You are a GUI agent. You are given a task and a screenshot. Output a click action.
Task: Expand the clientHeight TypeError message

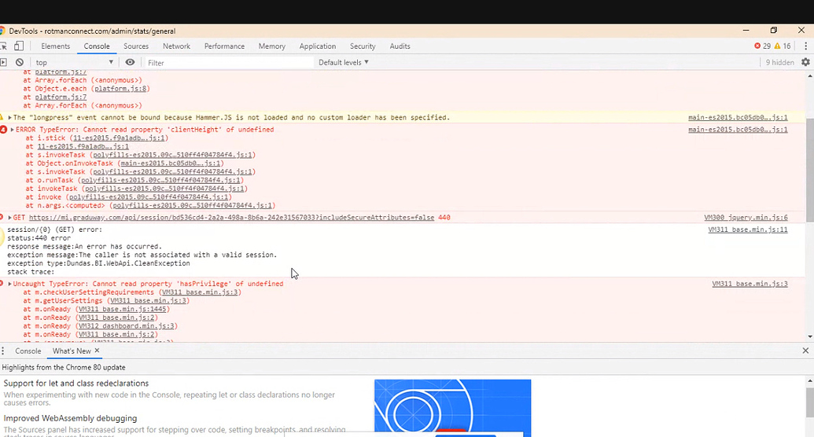(12, 130)
